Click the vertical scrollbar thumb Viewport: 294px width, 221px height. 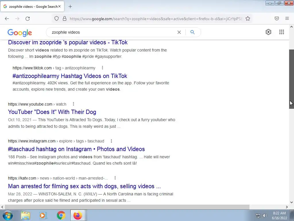291,79
